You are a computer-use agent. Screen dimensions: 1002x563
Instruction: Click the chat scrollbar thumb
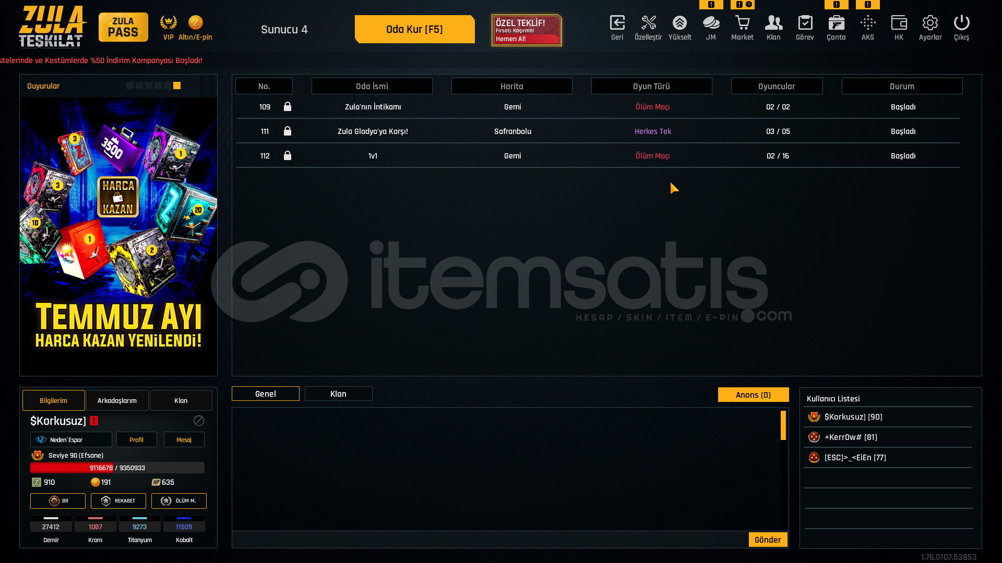783,425
